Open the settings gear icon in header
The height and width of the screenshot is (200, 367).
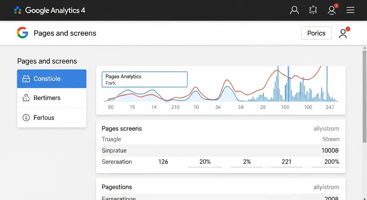click(313, 10)
